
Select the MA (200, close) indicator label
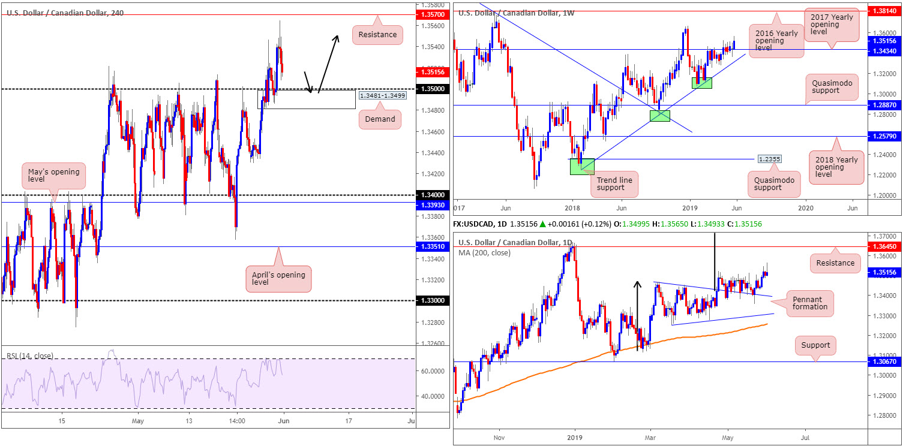[485, 252]
